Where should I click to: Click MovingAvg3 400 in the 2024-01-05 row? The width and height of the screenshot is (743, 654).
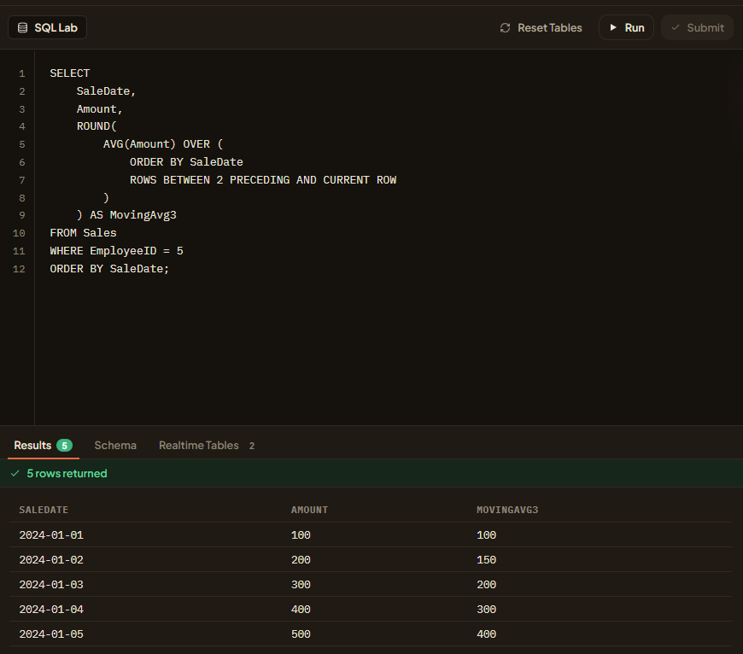487,634
